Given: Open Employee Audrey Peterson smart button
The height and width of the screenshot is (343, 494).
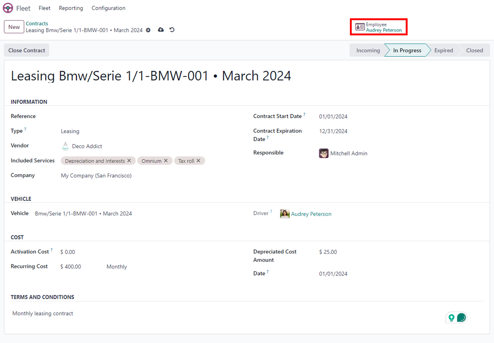Looking at the screenshot, I should tap(379, 27).
